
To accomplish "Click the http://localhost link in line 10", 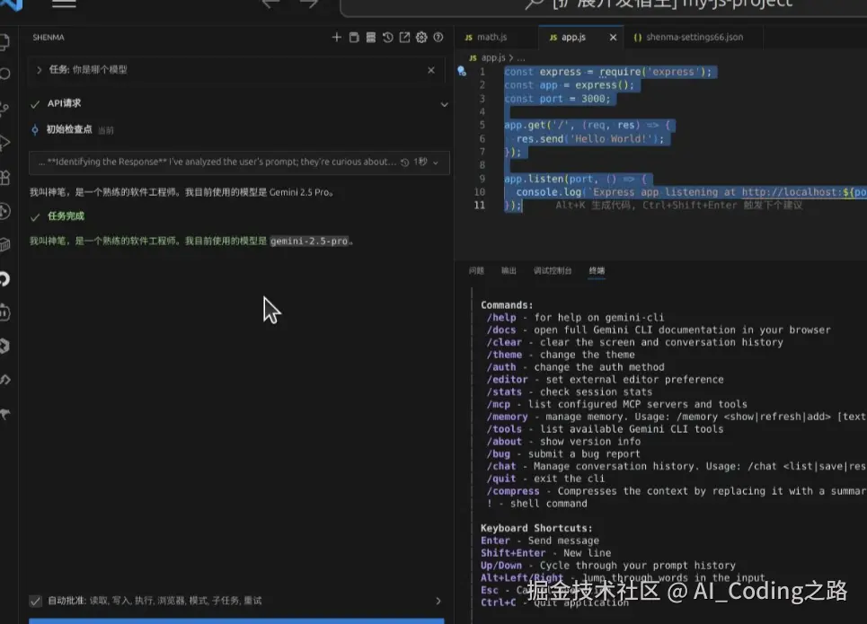I will pyautogui.click(x=791, y=192).
